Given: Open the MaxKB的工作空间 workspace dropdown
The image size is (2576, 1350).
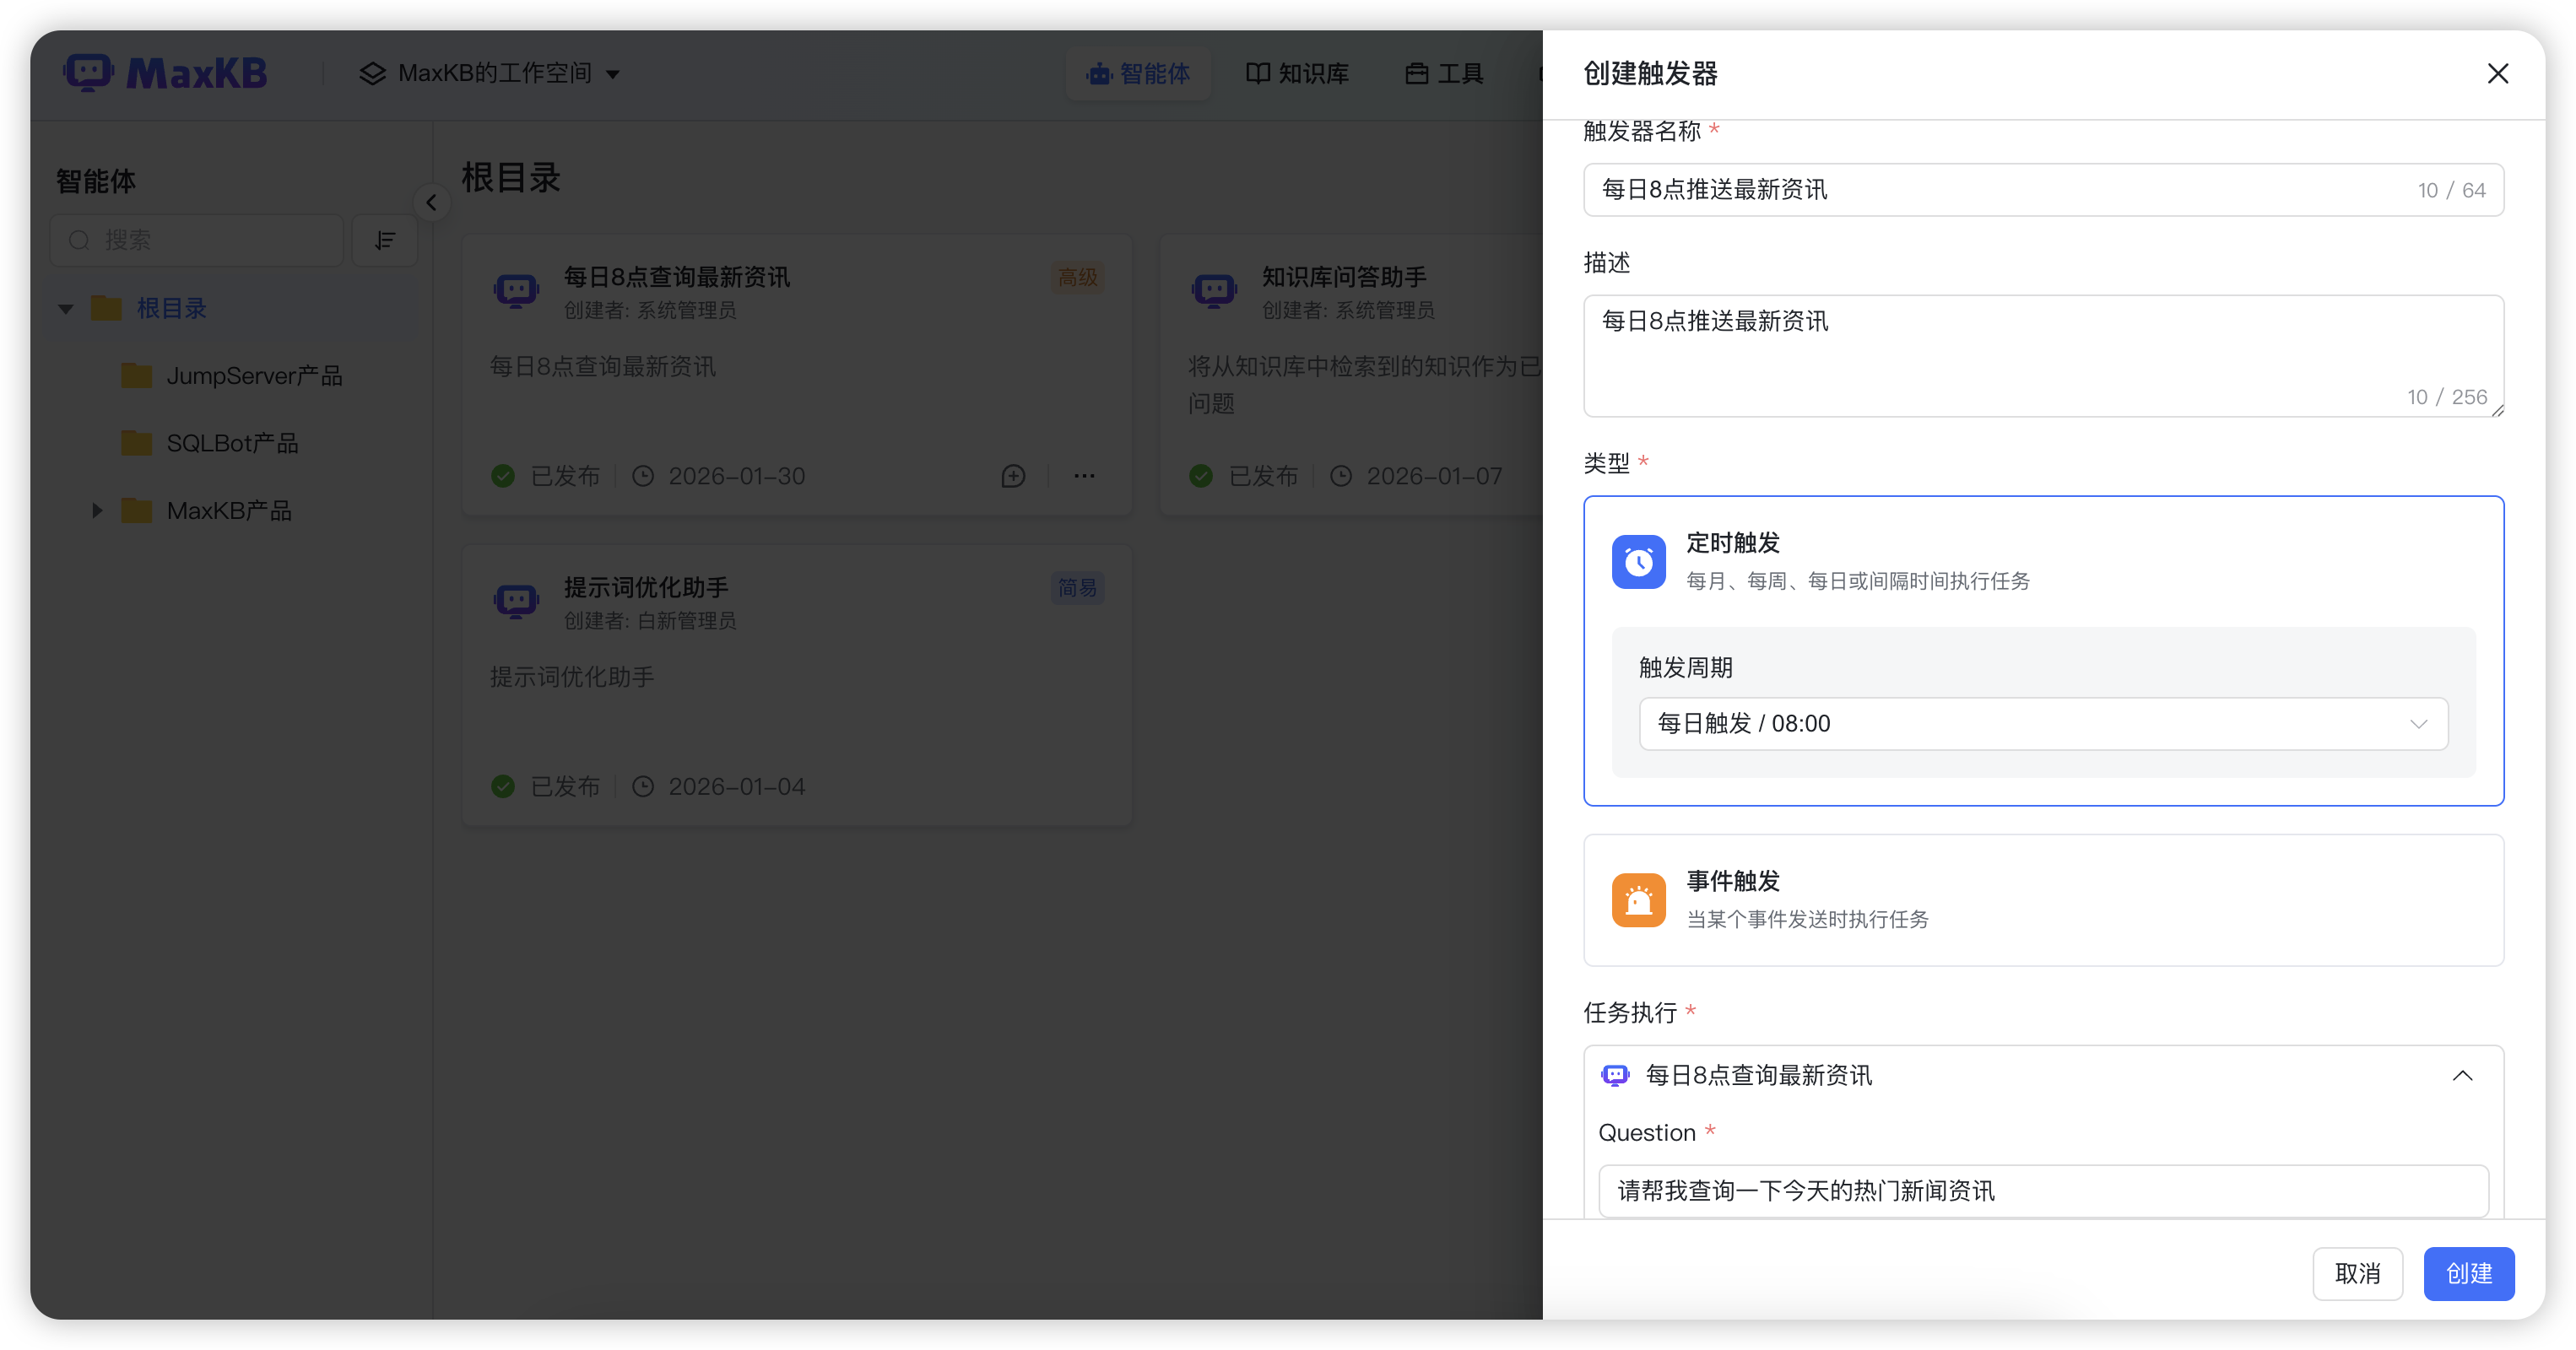Looking at the screenshot, I should tap(490, 74).
